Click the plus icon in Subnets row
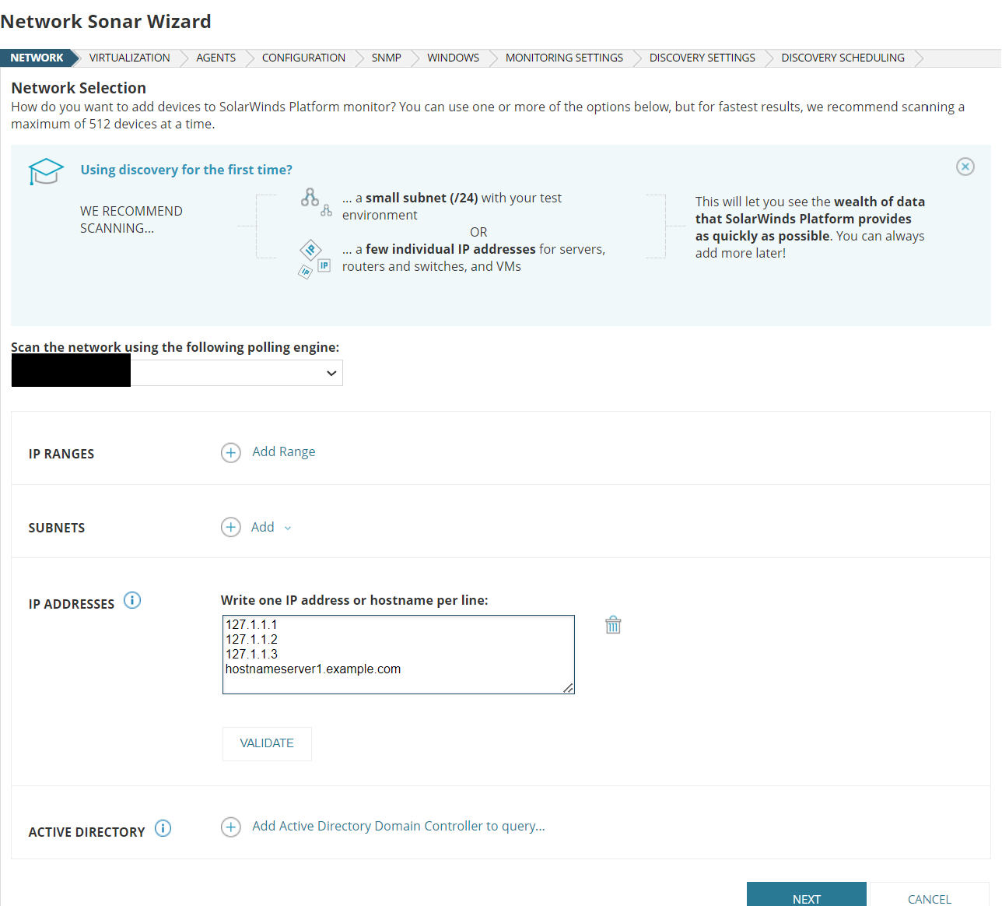 point(231,528)
